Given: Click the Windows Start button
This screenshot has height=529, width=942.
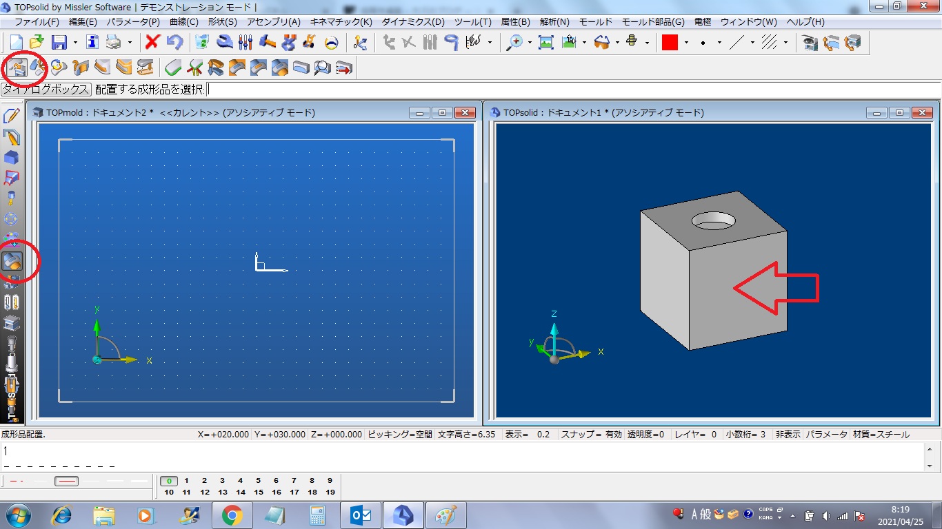Looking at the screenshot, I should (x=19, y=515).
